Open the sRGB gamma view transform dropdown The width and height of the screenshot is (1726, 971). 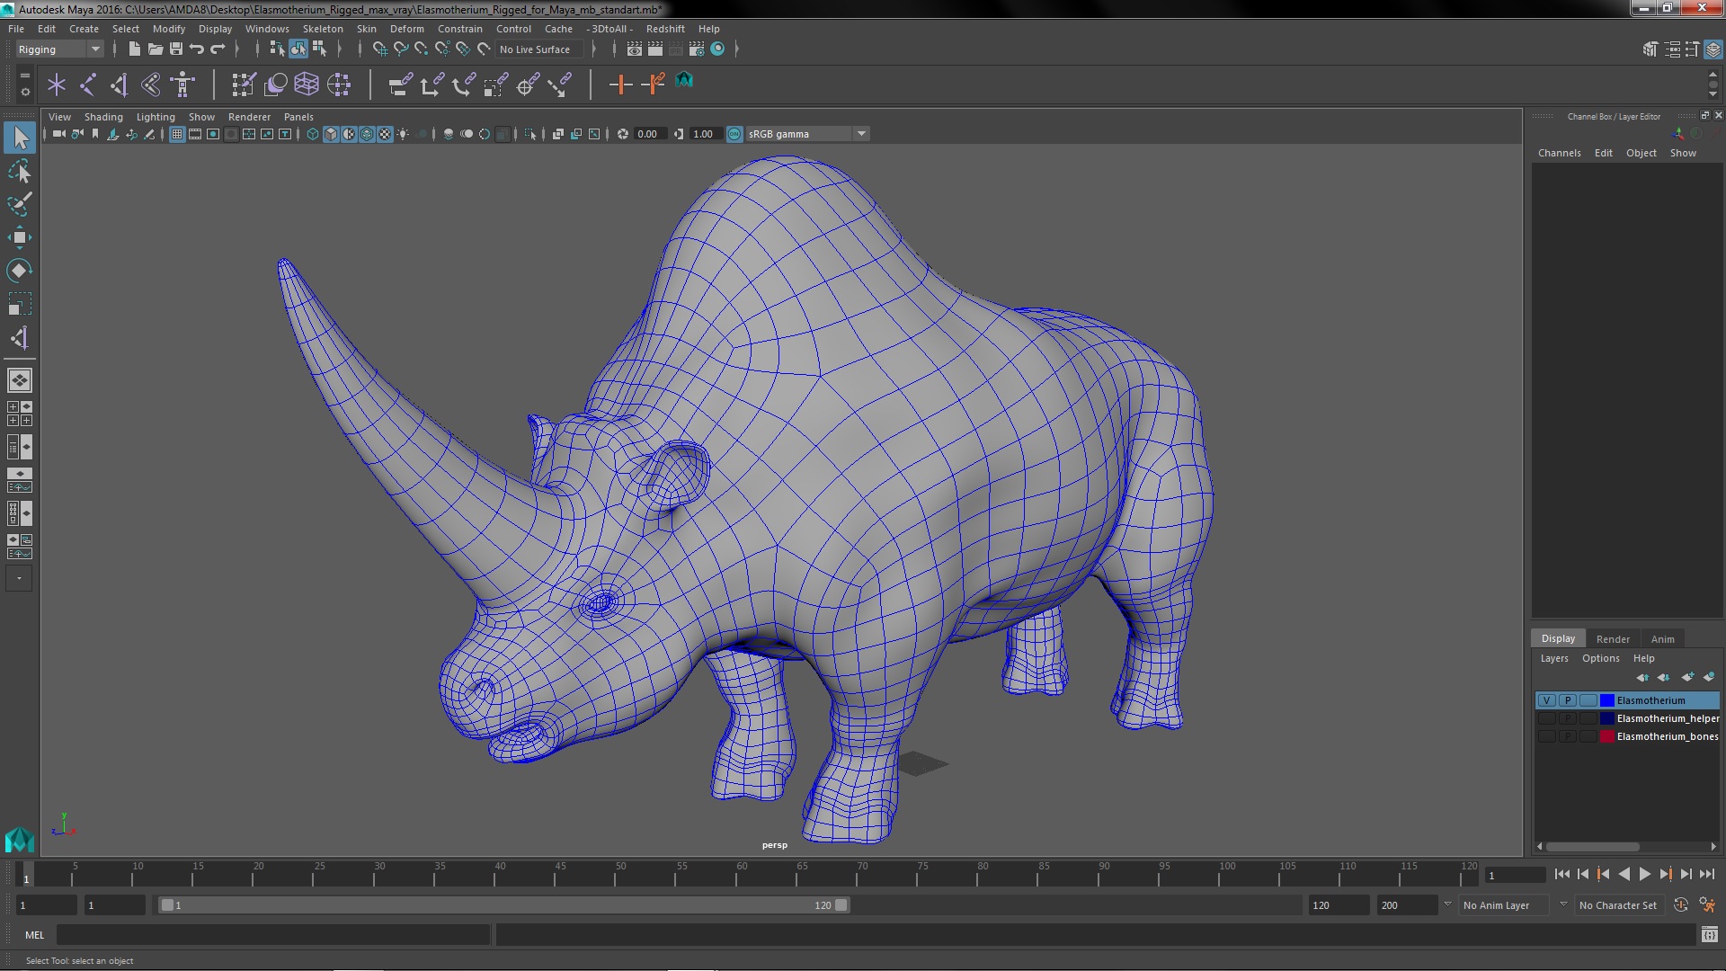click(x=807, y=134)
